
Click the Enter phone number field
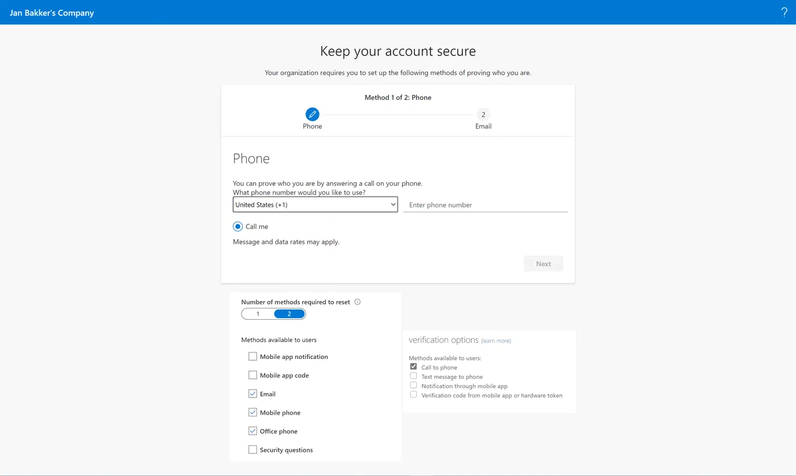click(485, 205)
